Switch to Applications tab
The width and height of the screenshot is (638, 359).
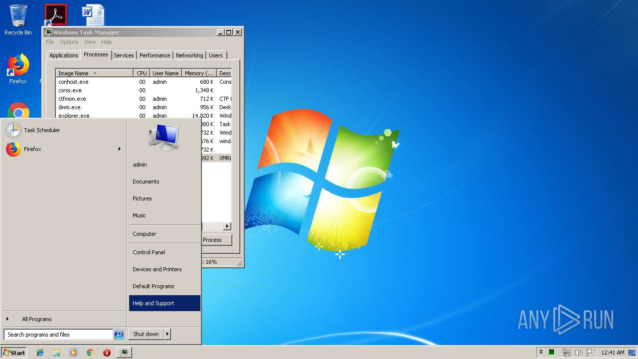tap(63, 55)
